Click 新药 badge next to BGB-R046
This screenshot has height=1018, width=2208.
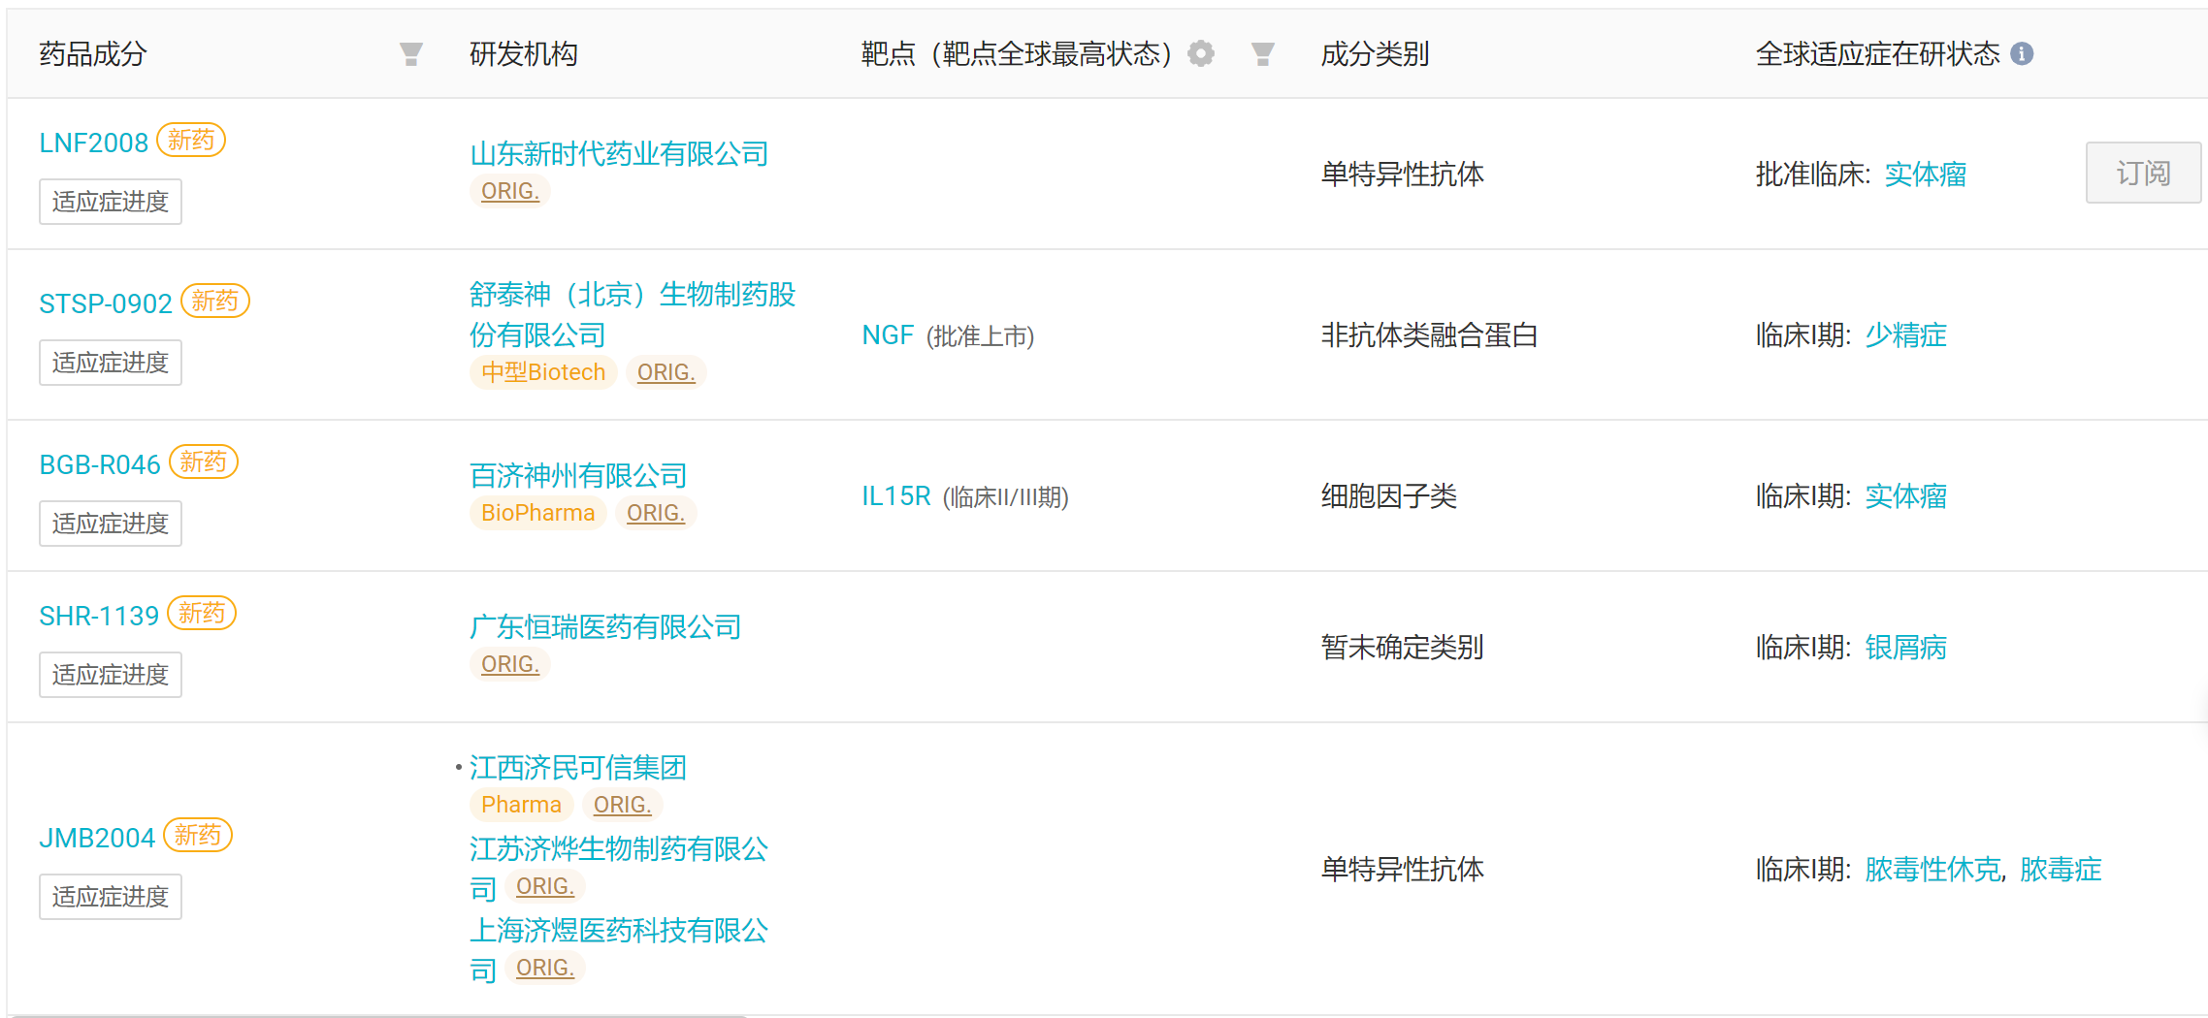tap(204, 462)
